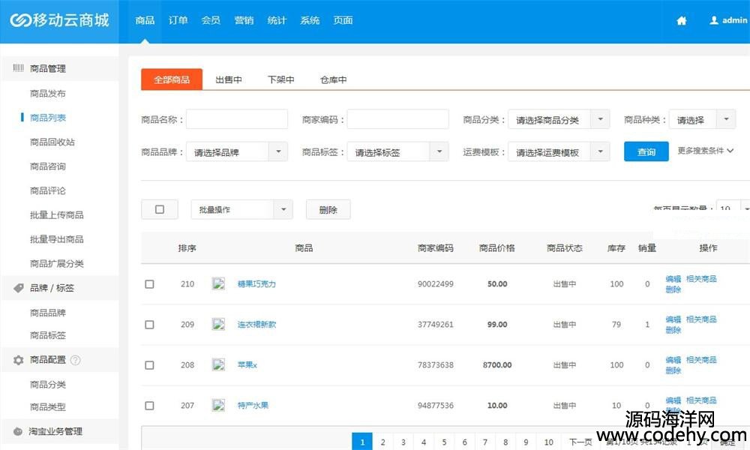Click the home icon in top bar
This screenshot has width=750, height=450.
[681, 21]
